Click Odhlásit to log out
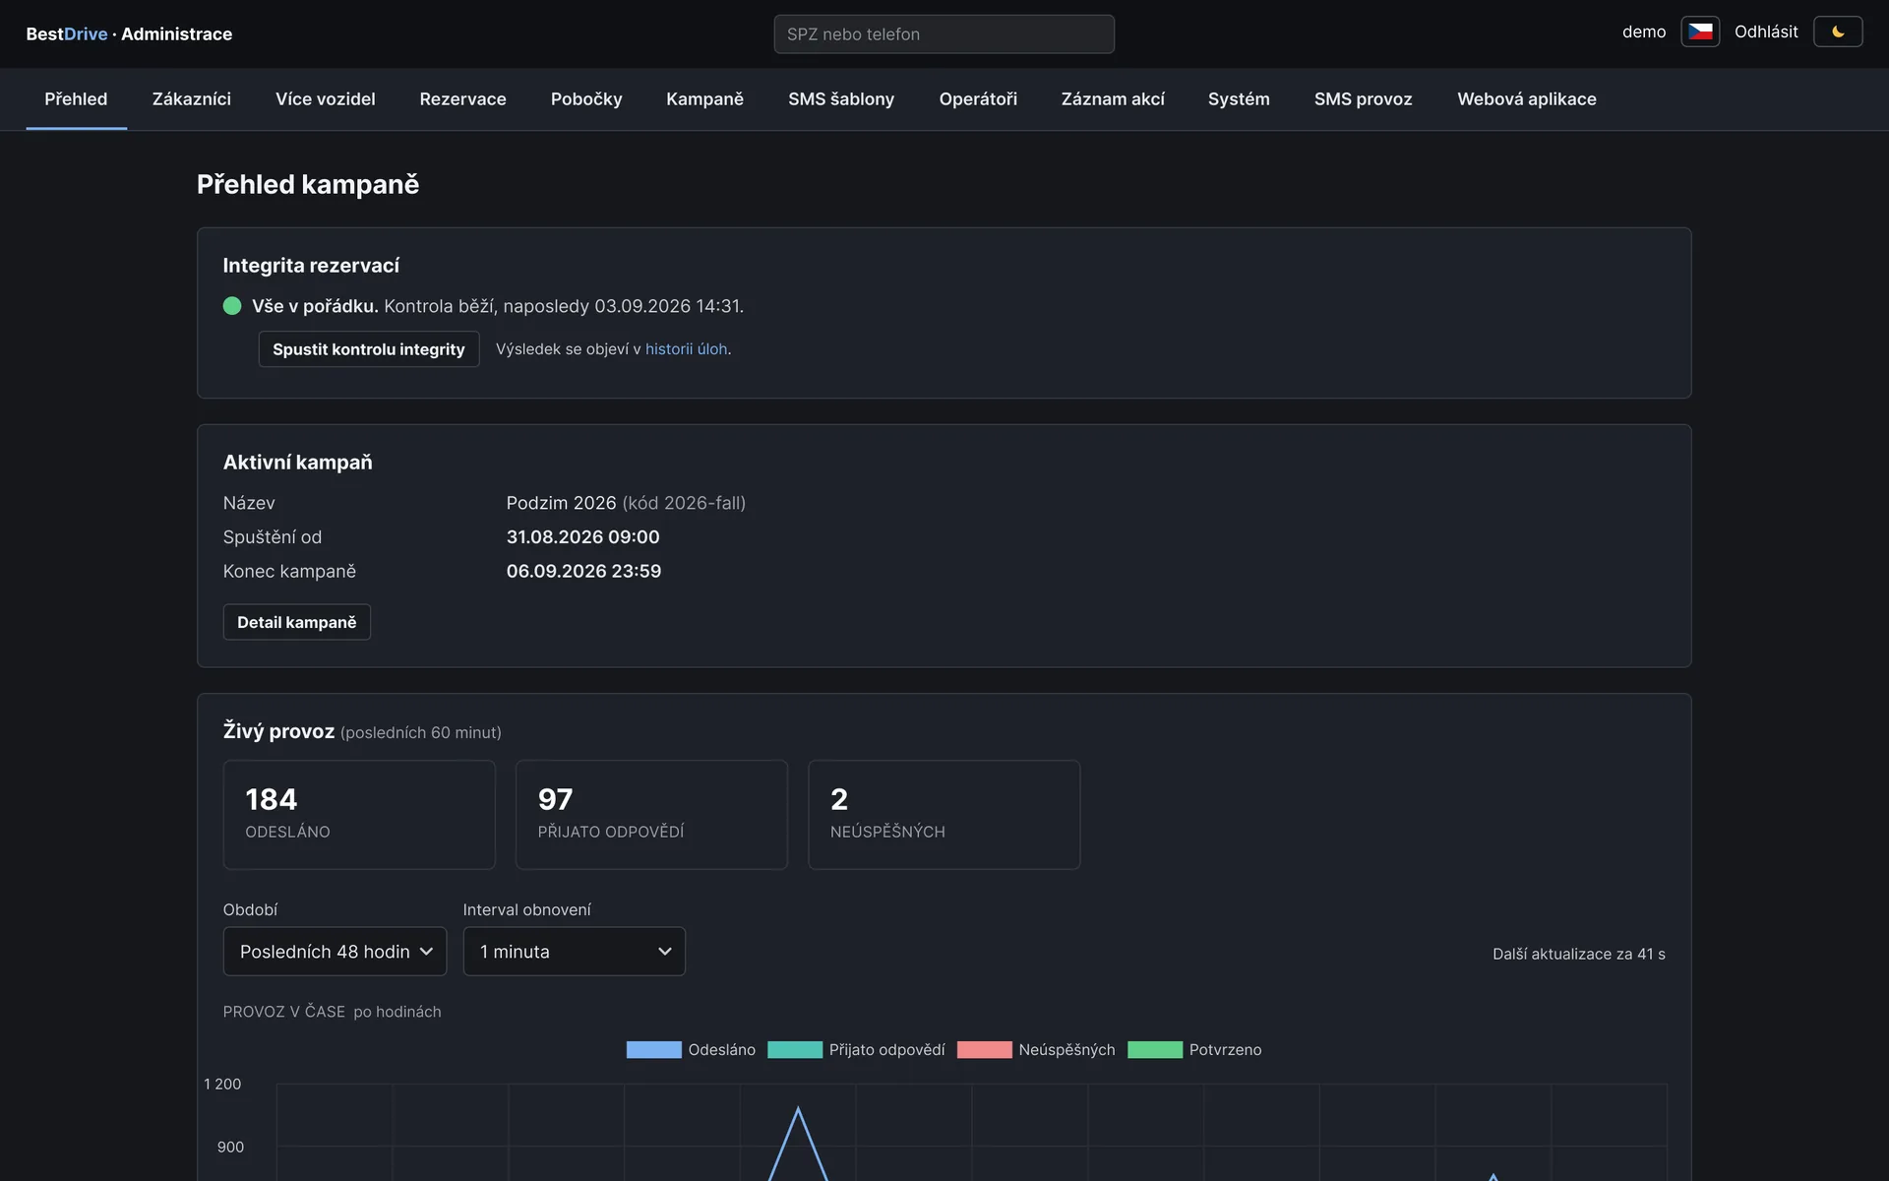Screen dimensions: 1889x1181 [1766, 31]
